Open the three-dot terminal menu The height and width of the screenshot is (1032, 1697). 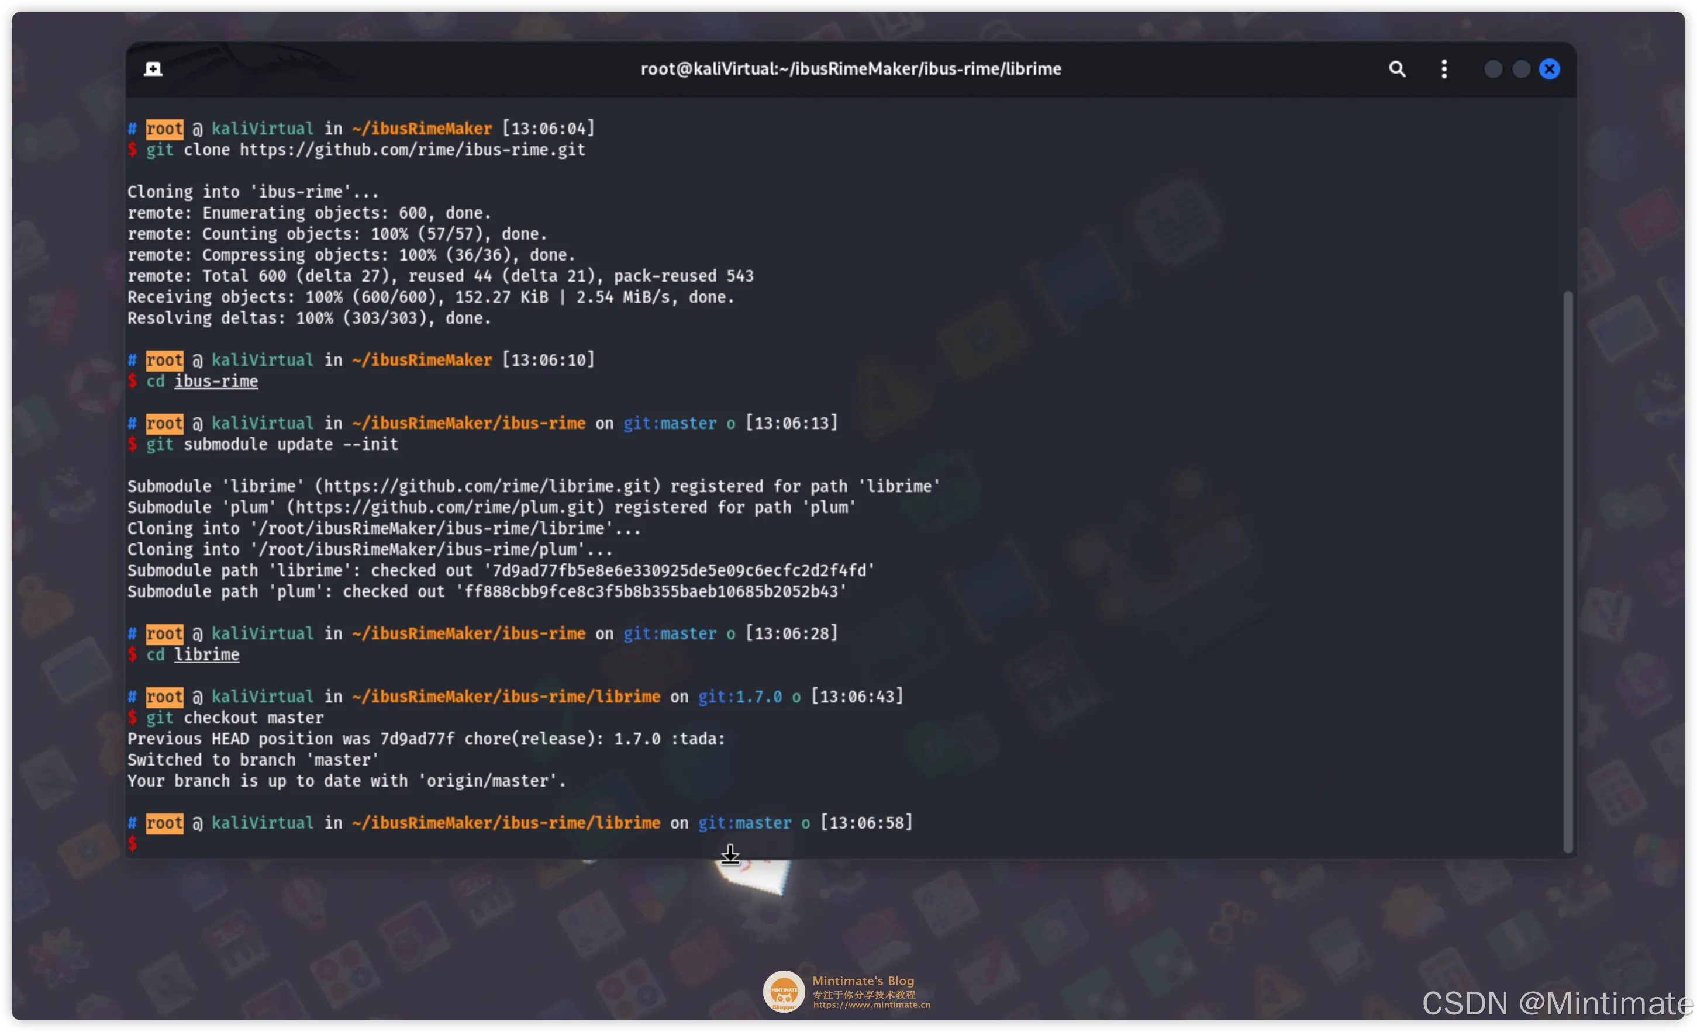pyautogui.click(x=1444, y=69)
